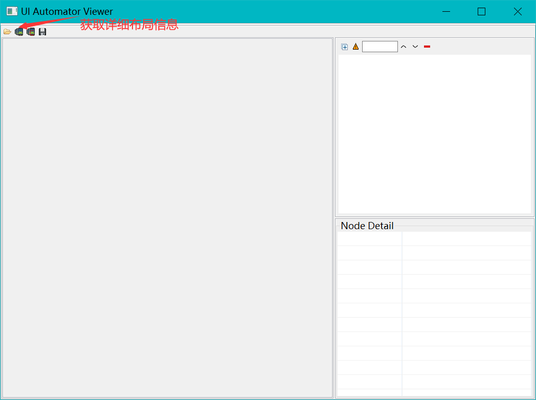The image size is (536, 400).
Task: Save the screenshot using floppy disk icon
Action: pos(42,32)
